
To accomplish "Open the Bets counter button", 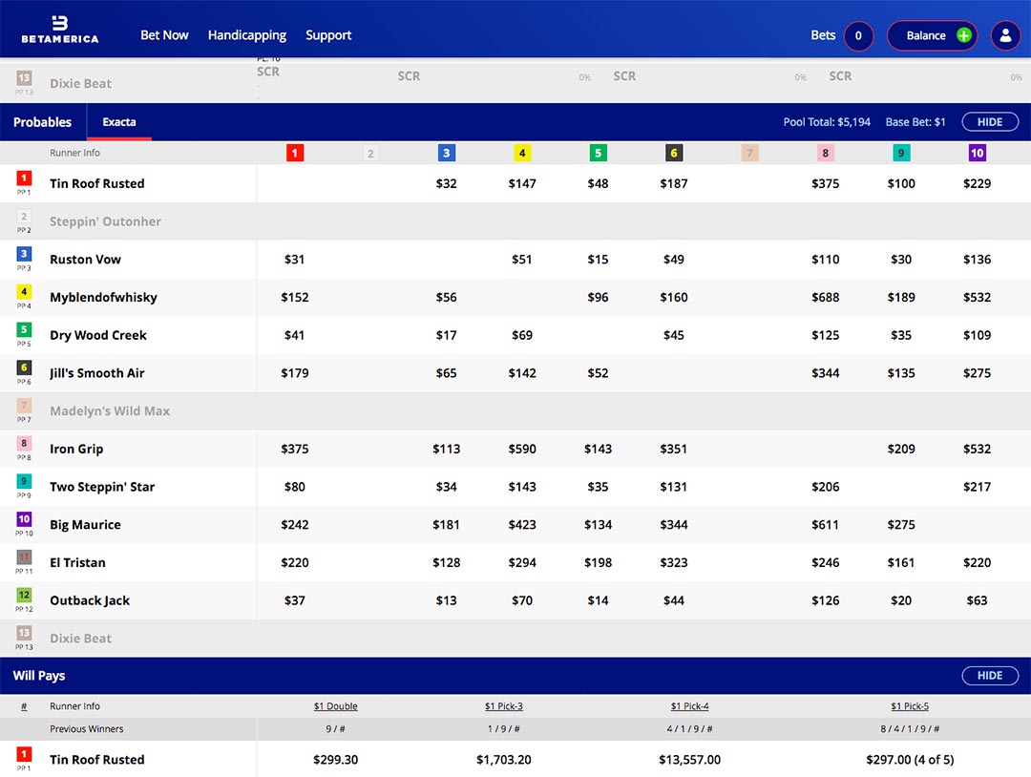I will click(858, 35).
